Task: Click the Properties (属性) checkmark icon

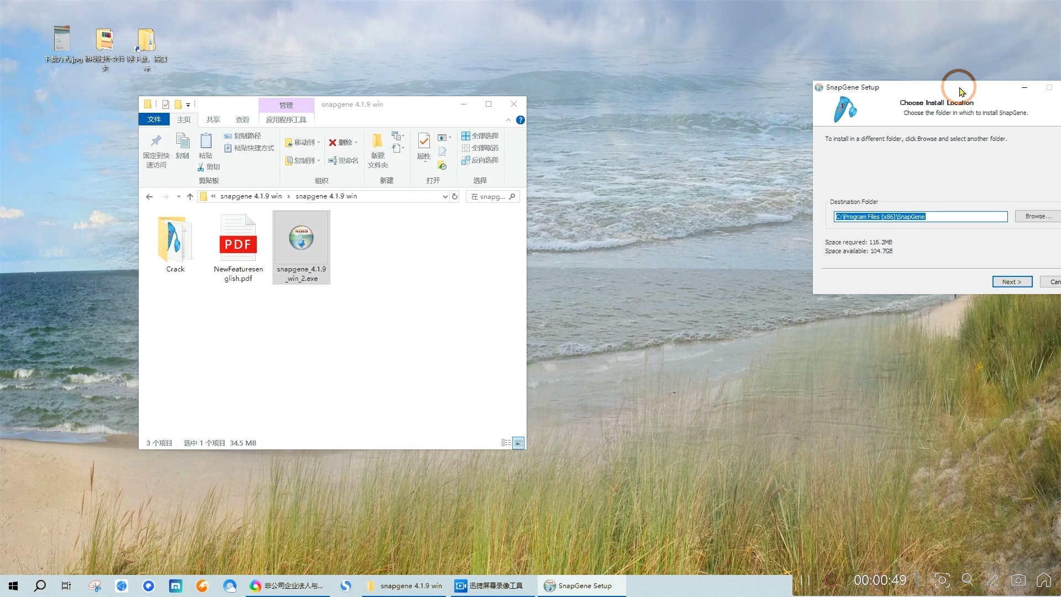Action: click(424, 141)
